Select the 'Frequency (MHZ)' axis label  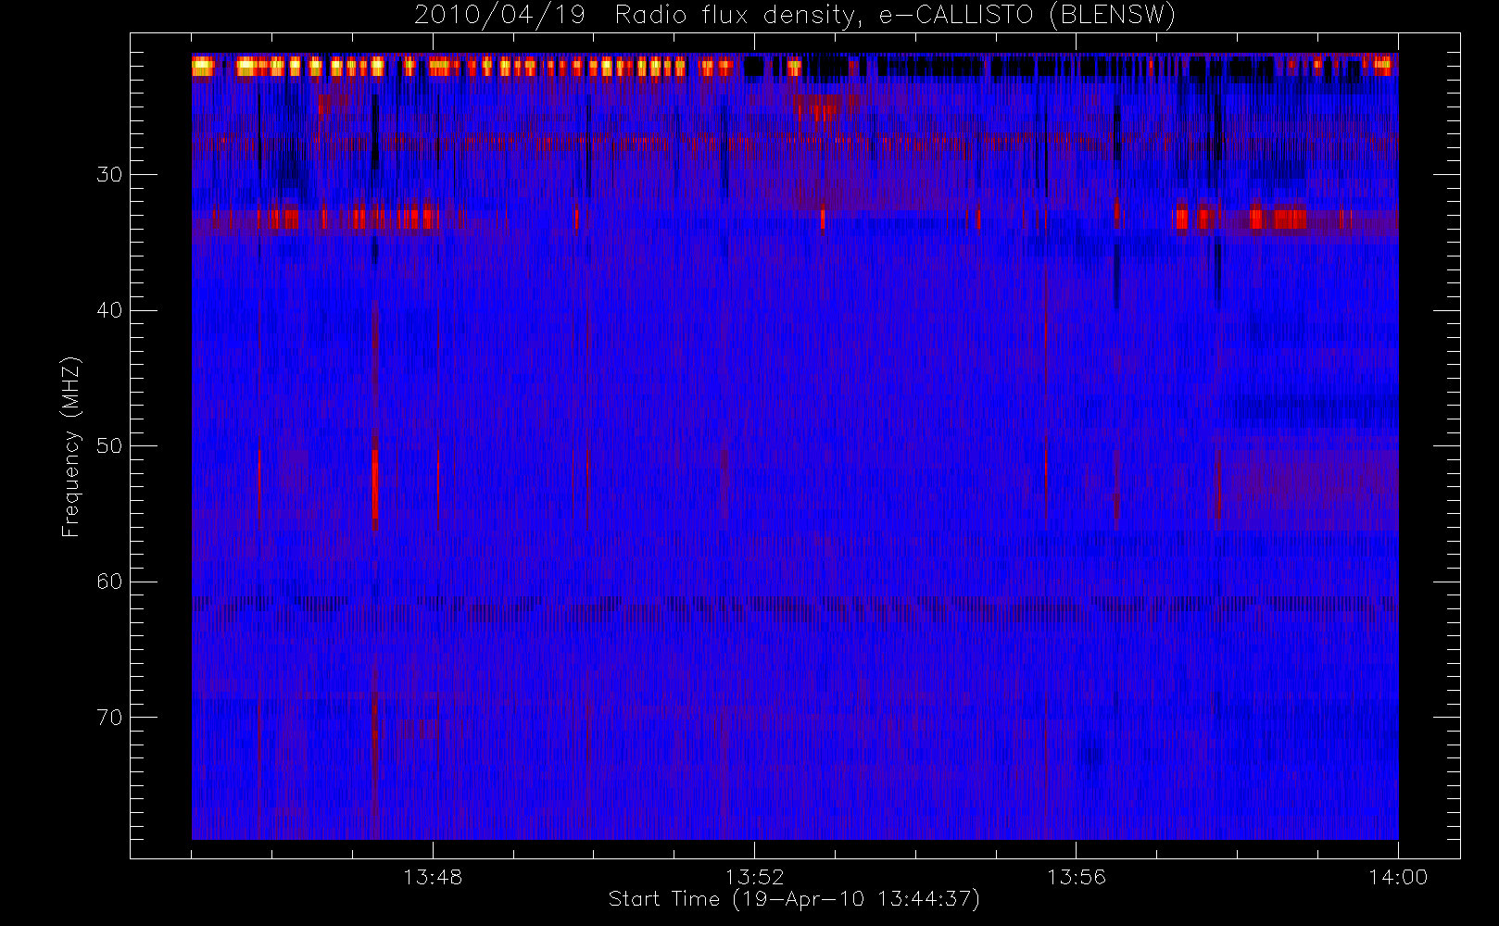71,446
